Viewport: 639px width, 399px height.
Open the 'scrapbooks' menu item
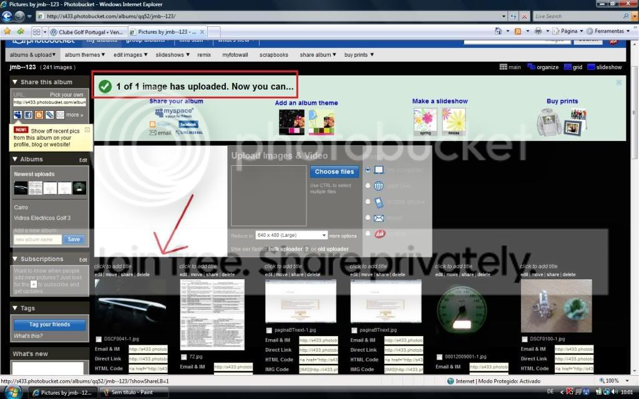pos(274,55)
